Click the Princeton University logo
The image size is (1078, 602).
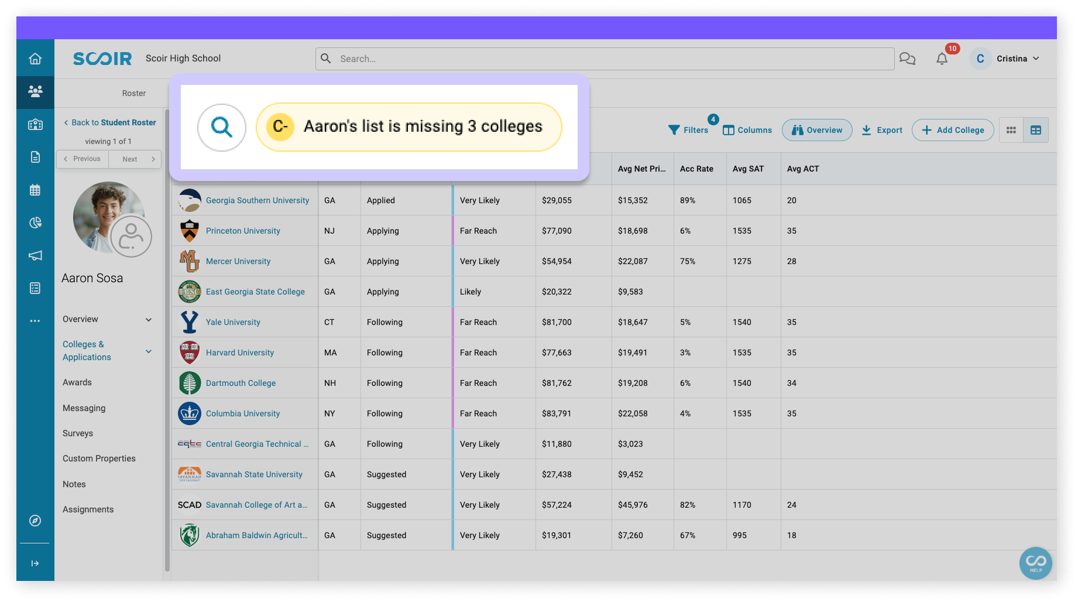click(190, 231)
